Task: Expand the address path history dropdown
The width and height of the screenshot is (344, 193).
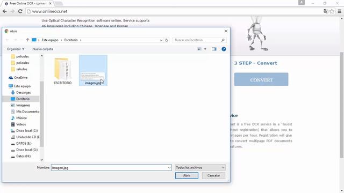Action: [x=161, y=40]
